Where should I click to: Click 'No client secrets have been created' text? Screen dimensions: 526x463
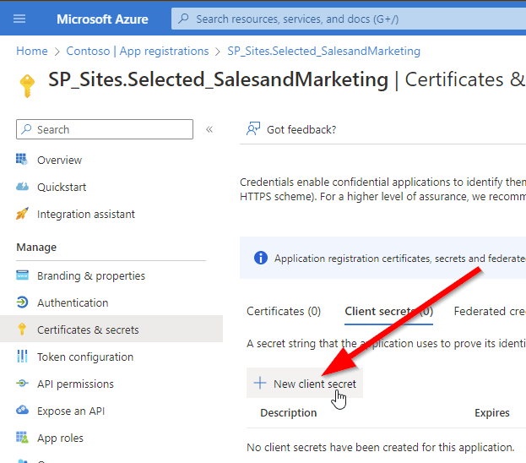click(x=381, y=448)
